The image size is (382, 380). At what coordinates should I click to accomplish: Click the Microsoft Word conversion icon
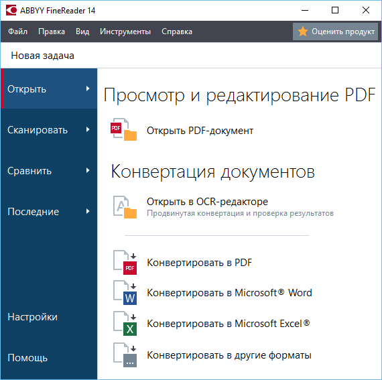point(125,293)
